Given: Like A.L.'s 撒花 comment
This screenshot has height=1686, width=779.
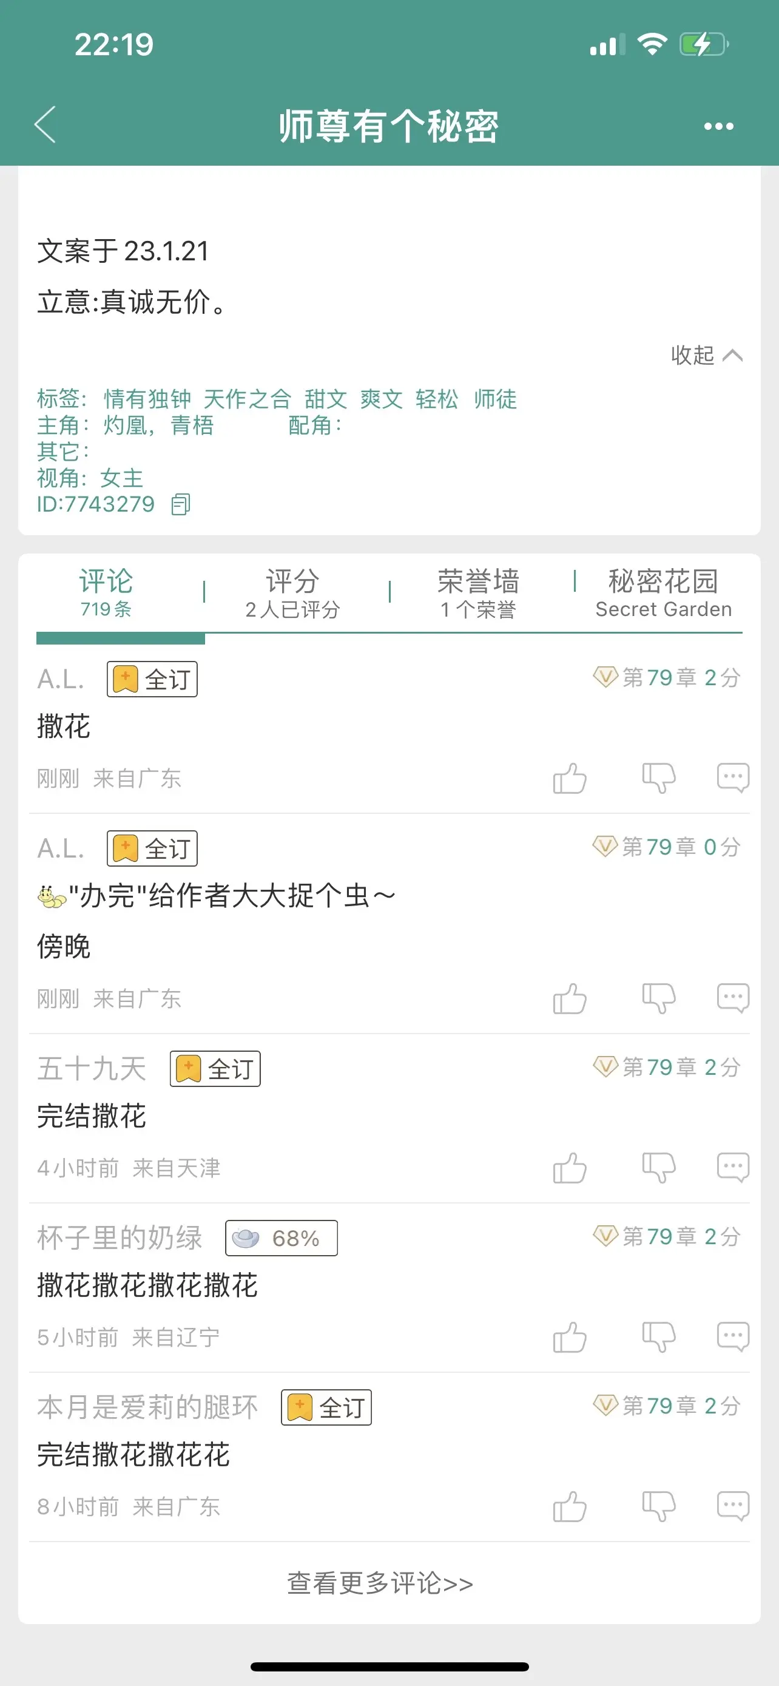Looking at the screenshot, I should point(570,778).
